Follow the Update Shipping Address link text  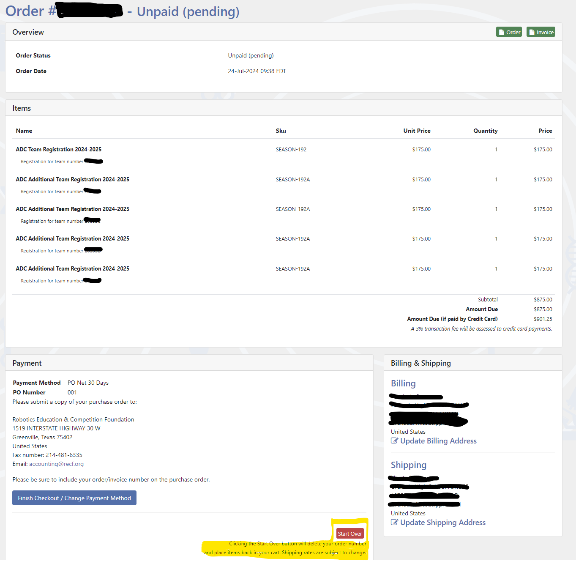point(443,523)
